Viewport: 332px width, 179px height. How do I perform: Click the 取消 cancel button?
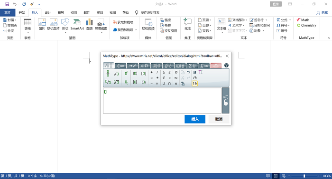[x=219, y=119]
